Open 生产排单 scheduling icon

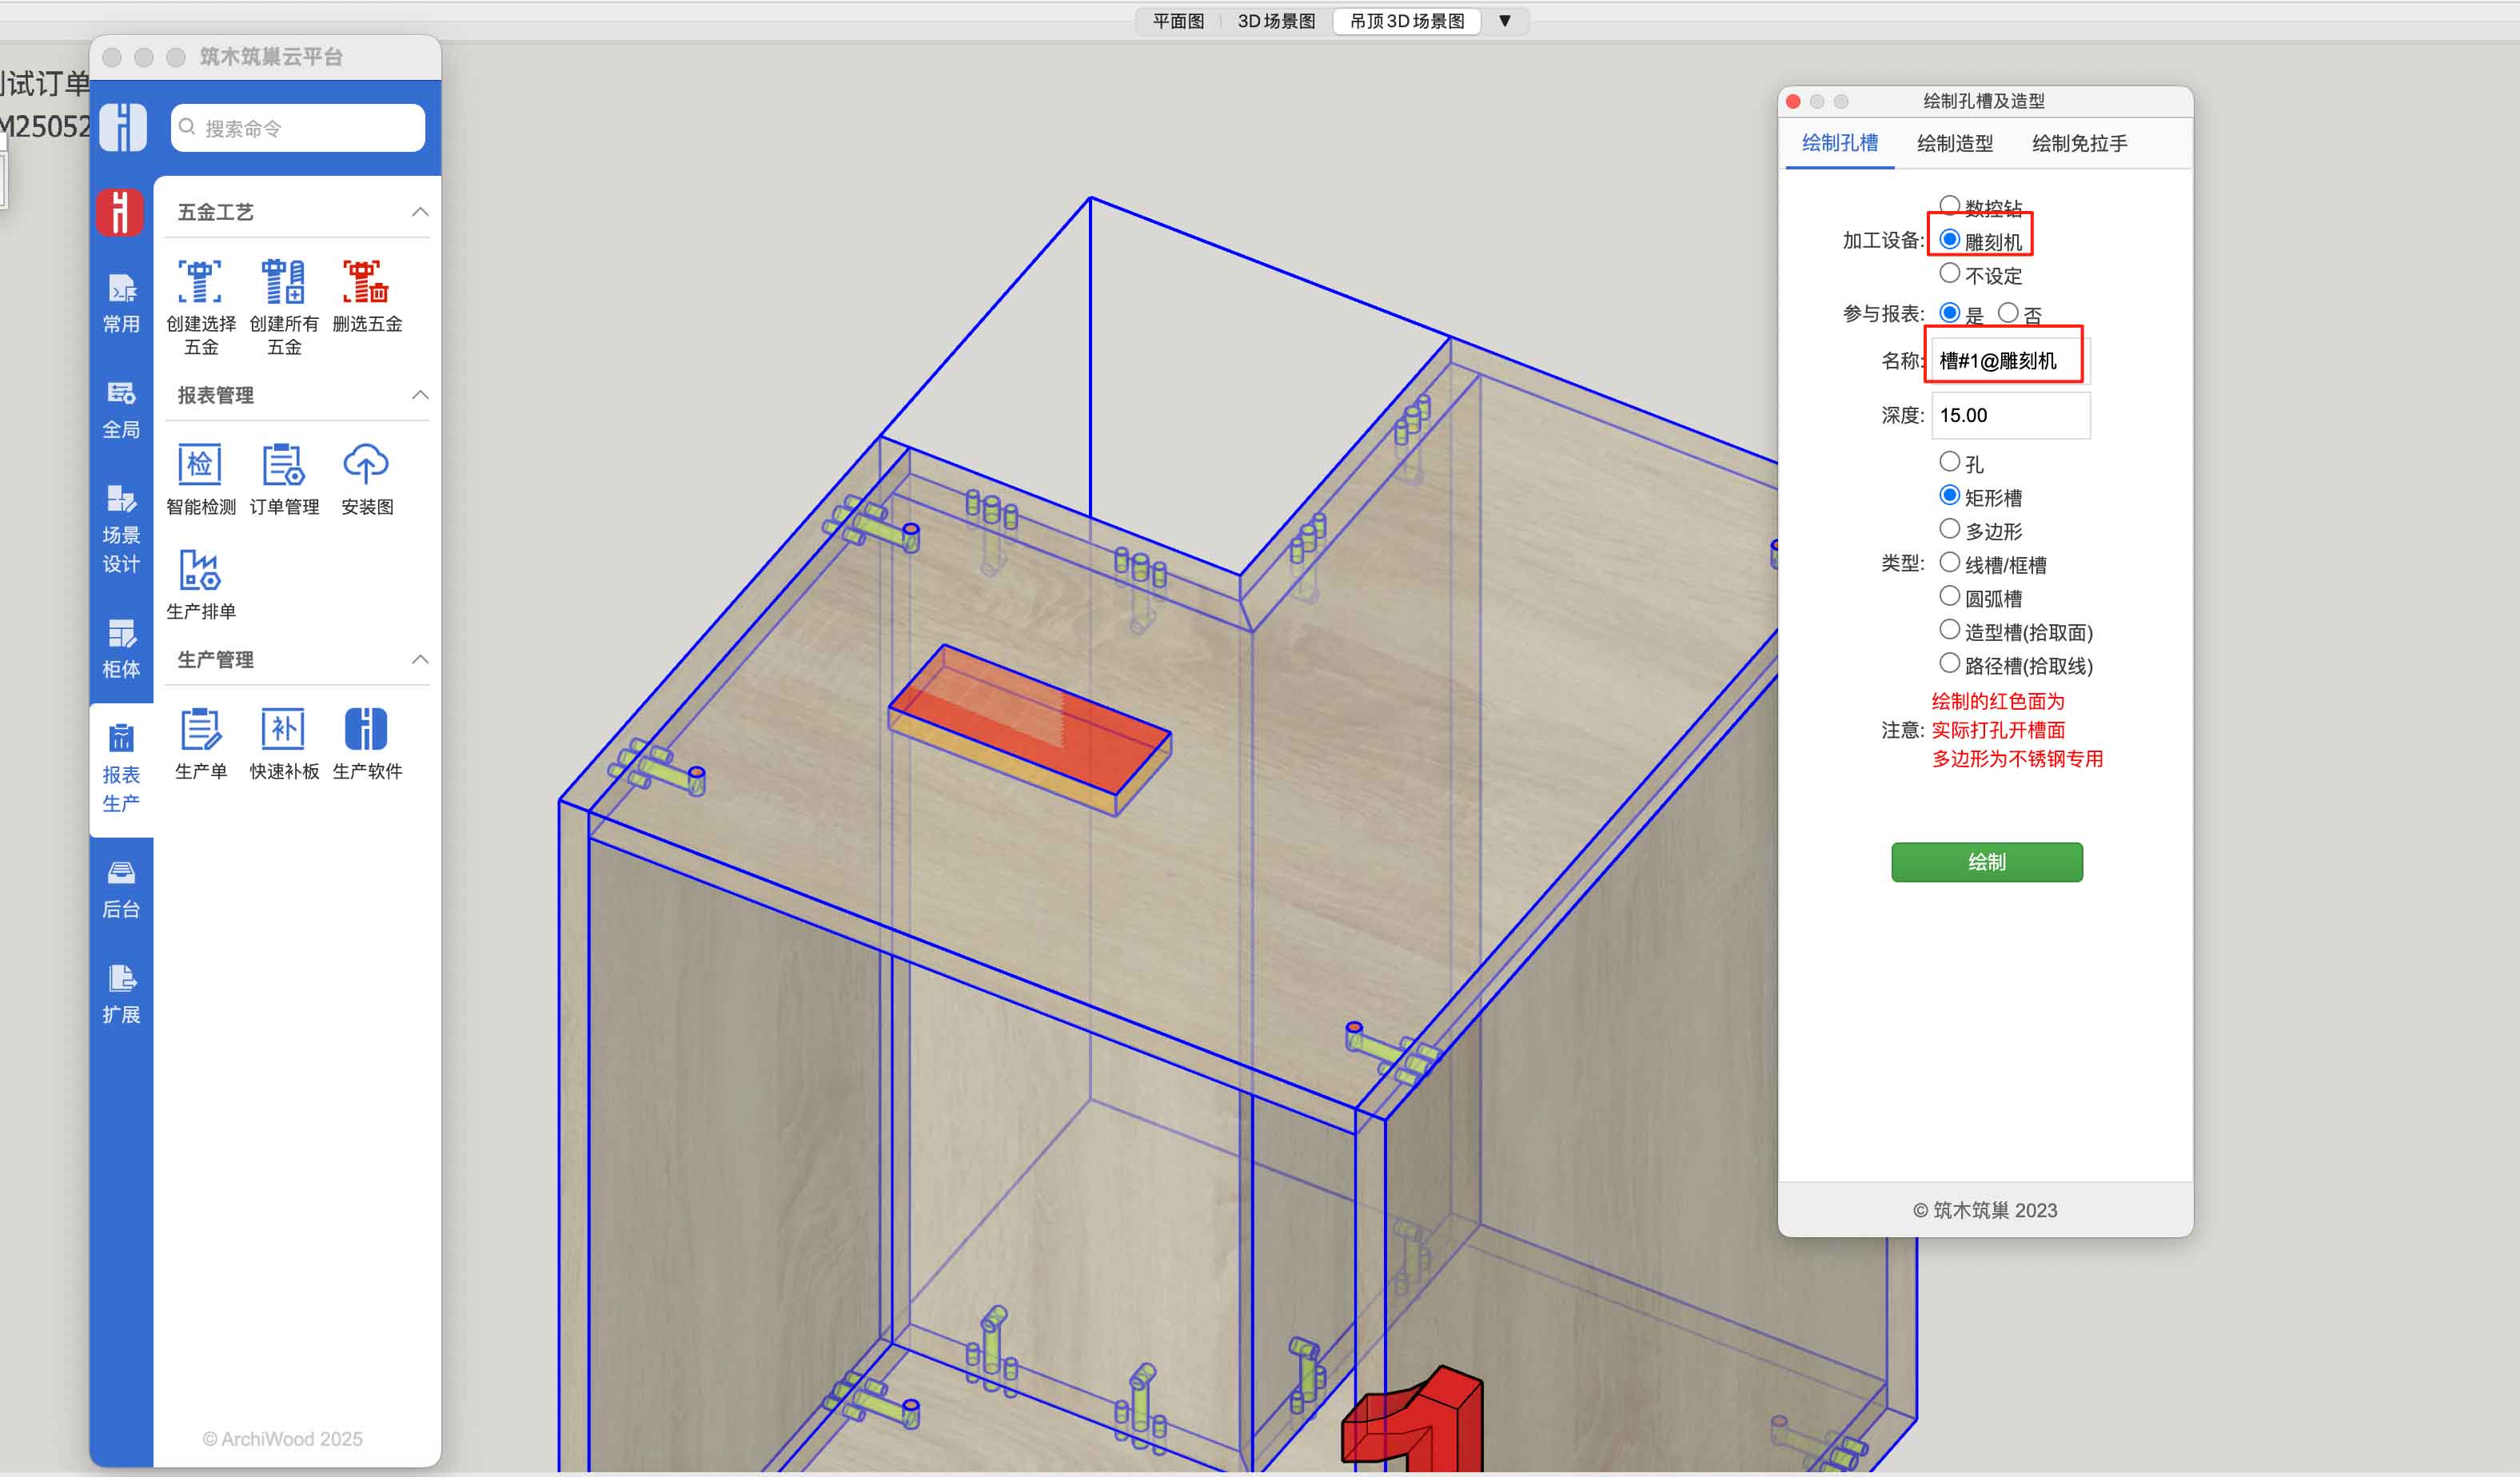click(200, 570)
